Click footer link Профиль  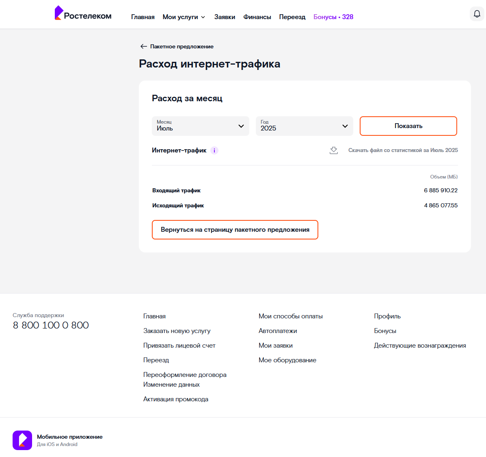(387, 316)
